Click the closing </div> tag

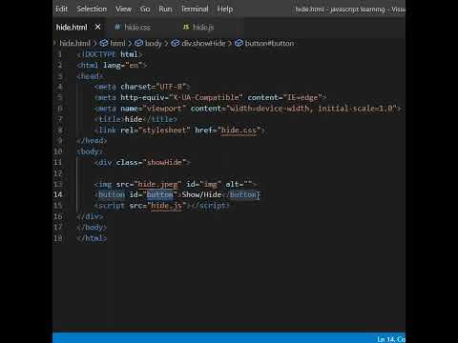pos(90,216)
